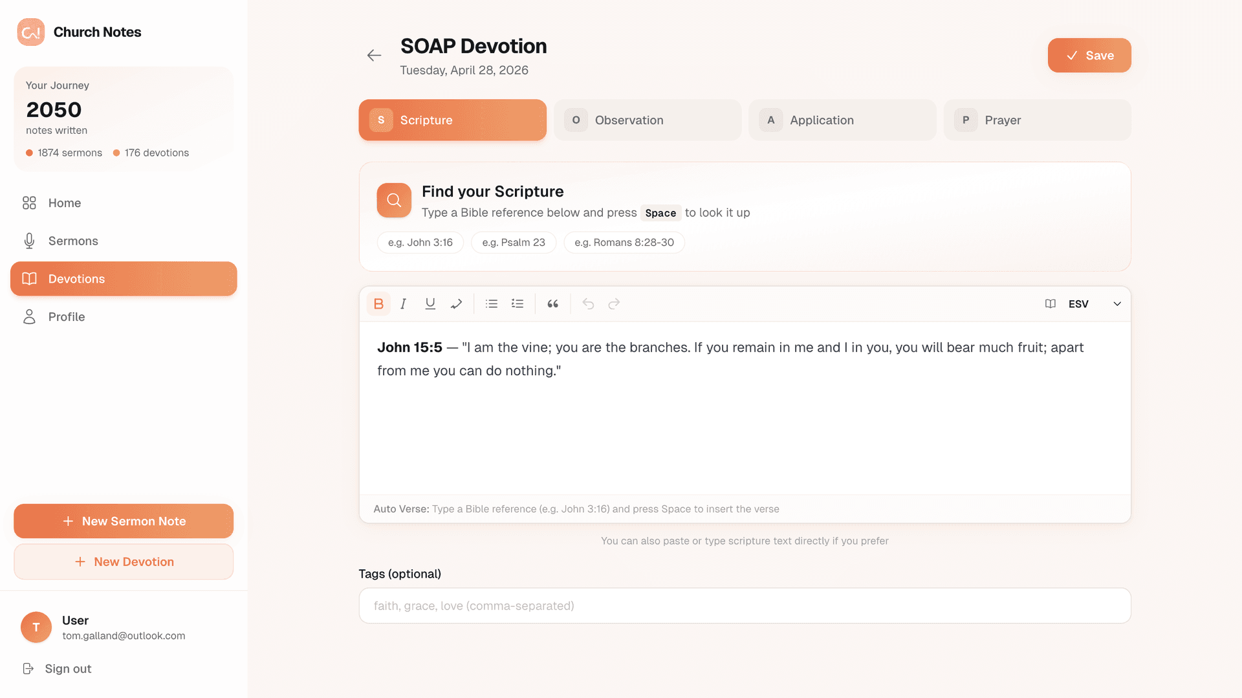Image resolution: width=1242 pixels, height=698 pixels.
Task: Save the SOAP Devotion
Action: 1089,55
